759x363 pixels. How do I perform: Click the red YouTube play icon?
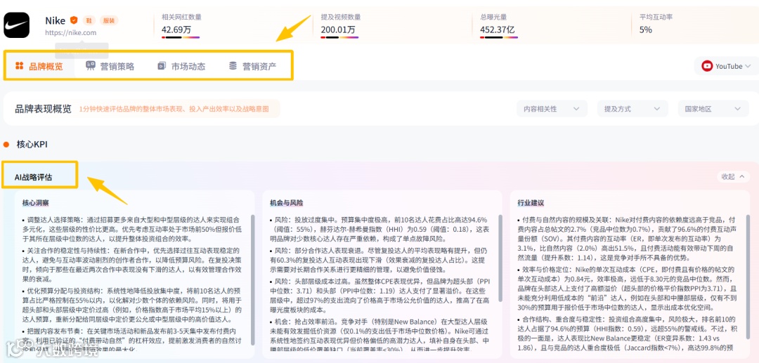click(x=707, y=66)
